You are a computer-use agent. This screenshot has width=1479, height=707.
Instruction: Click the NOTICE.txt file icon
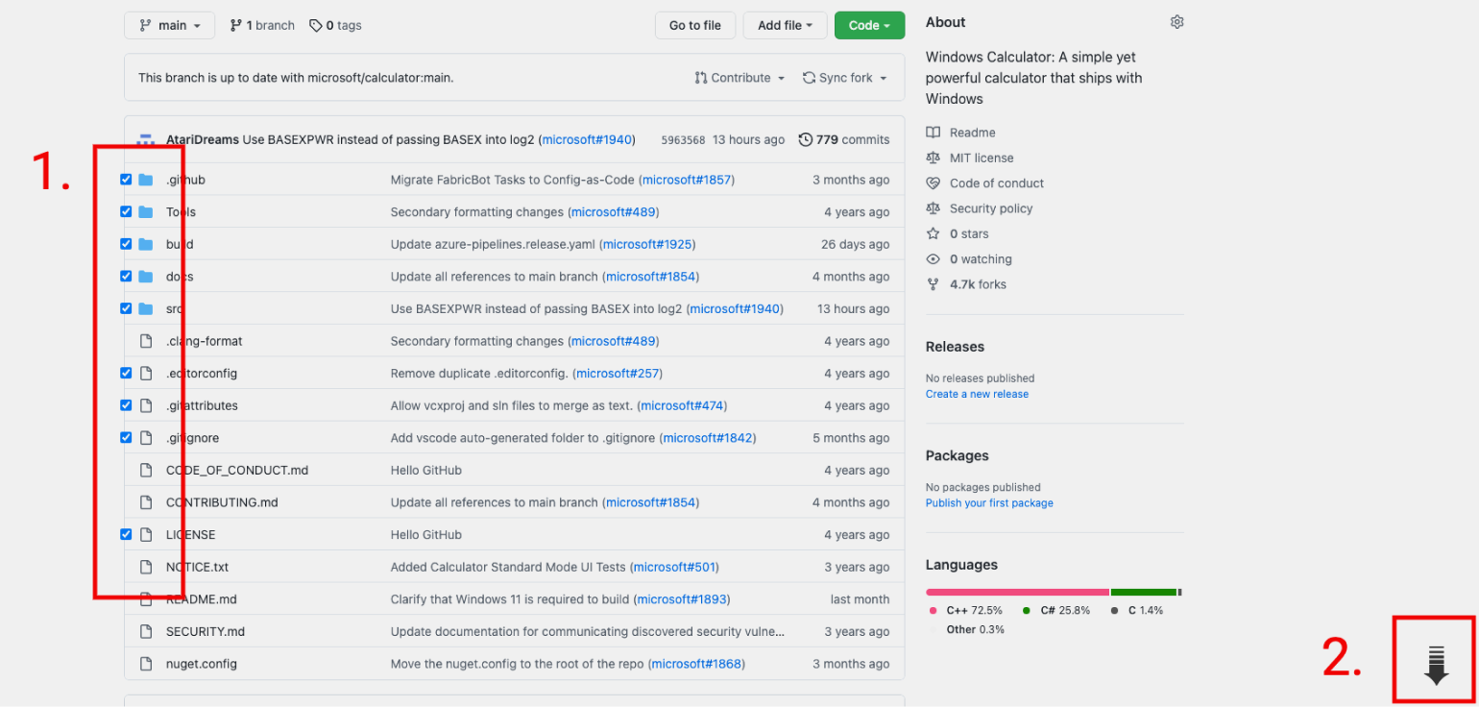146,567
